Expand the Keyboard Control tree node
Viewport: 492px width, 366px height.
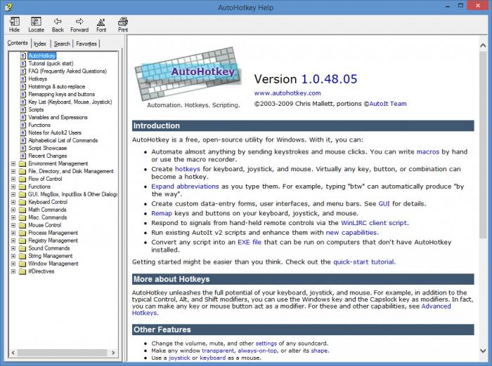click(13, 202)
